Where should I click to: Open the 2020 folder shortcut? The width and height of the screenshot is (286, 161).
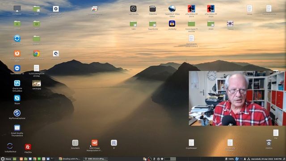coord(210,24)
